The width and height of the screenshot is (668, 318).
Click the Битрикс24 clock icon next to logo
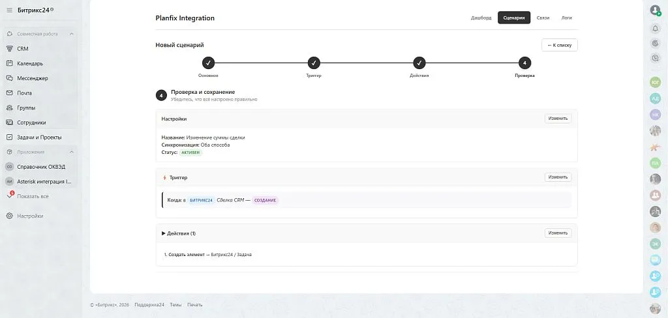[x=52, y=9]
